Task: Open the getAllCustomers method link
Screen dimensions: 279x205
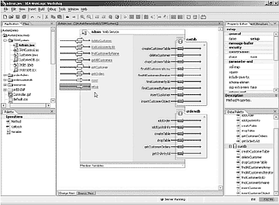Action: click(102, 60)
